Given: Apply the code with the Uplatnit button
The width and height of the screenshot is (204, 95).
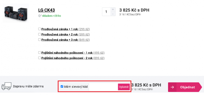Looking at the screenshot, I should click(x=124, y=87).
